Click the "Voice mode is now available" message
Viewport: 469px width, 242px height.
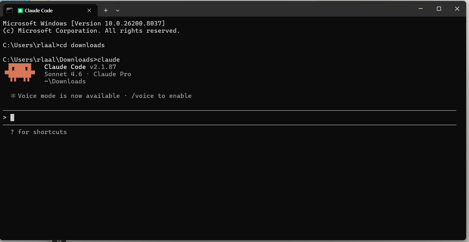tap(69, 96)
